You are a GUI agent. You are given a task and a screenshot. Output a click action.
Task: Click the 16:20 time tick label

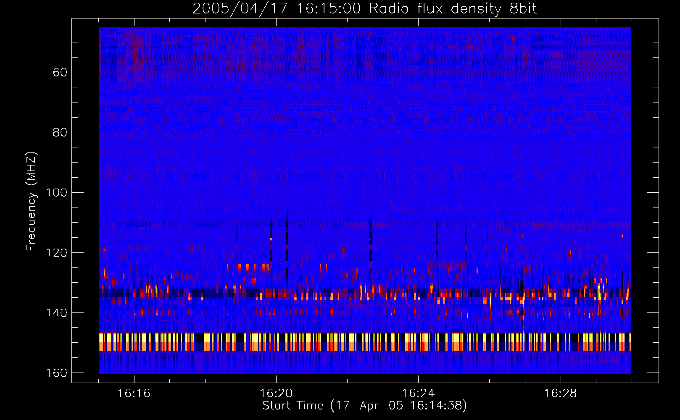(276, 394)
